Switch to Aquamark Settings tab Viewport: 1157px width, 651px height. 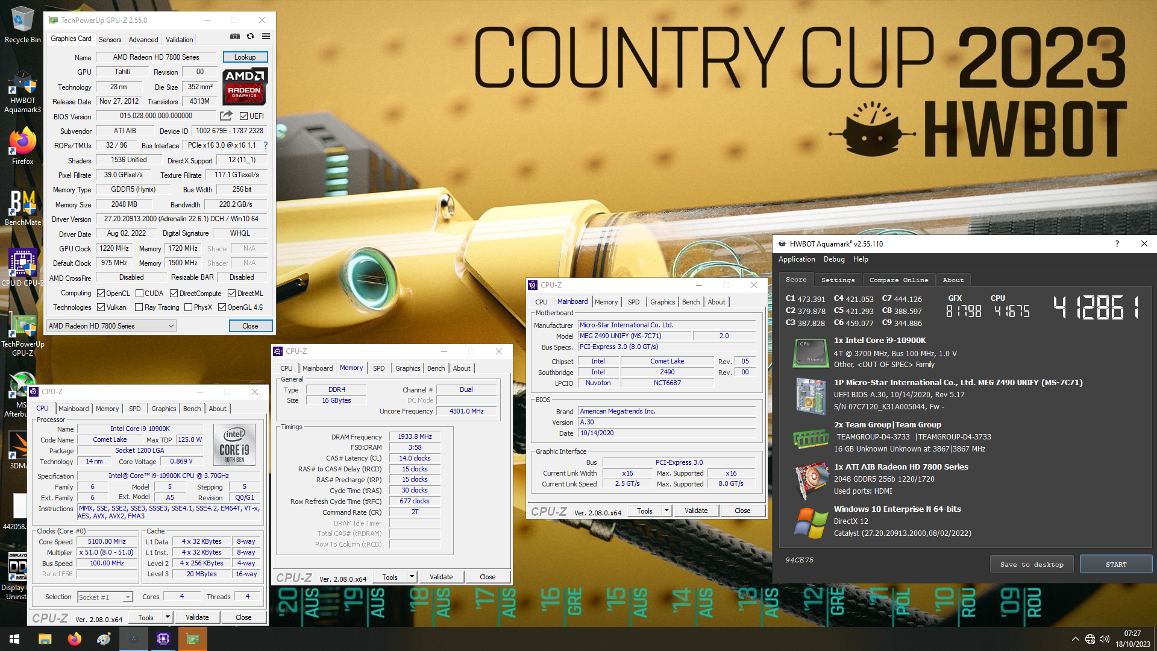pos(838,280)
